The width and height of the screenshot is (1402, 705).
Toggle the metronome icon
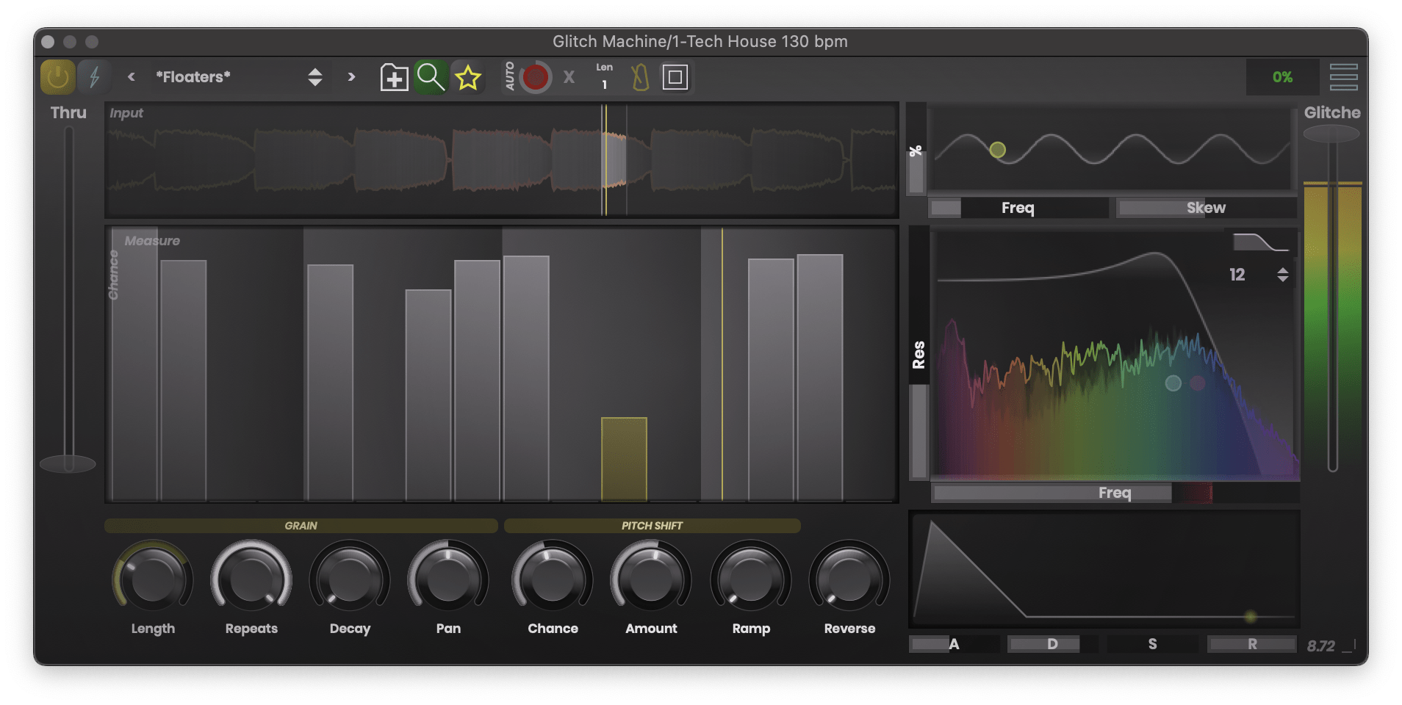click(x=640, y=77)
